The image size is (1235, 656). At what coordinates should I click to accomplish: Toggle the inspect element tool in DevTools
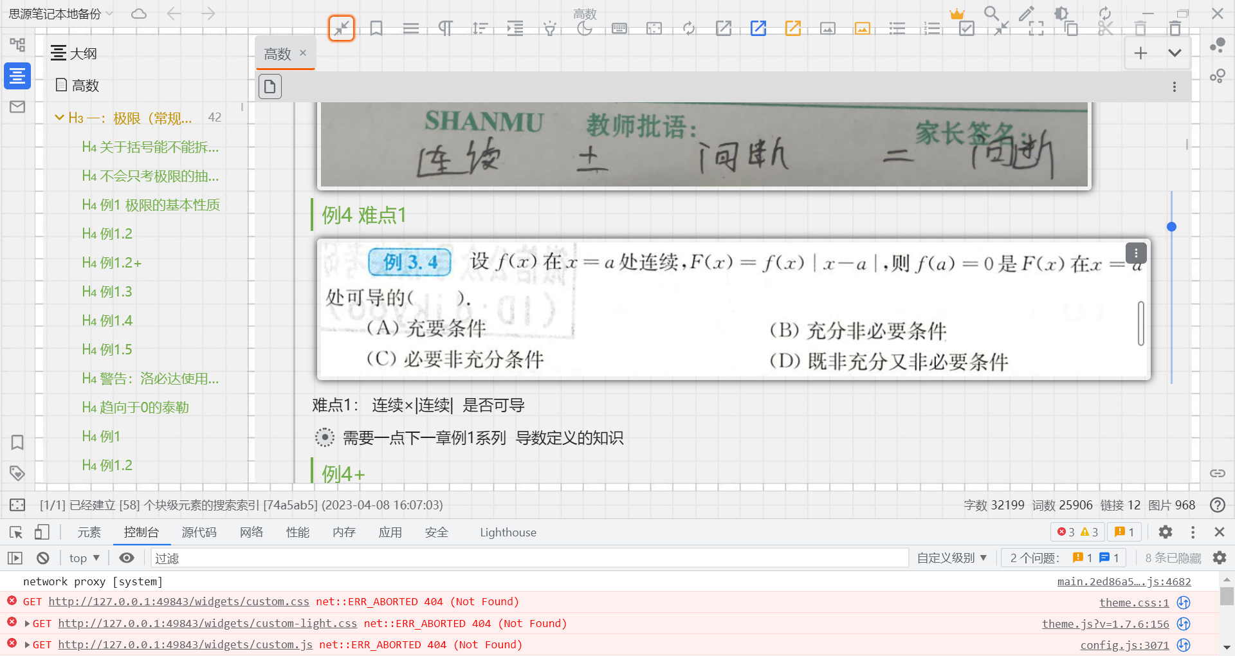15,532
